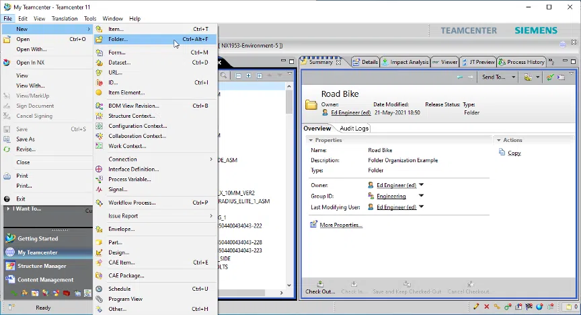The height and width of the screenshot is (315, 581).
Task: Click the BOM View Revision icon
Action: click(99, 106)
